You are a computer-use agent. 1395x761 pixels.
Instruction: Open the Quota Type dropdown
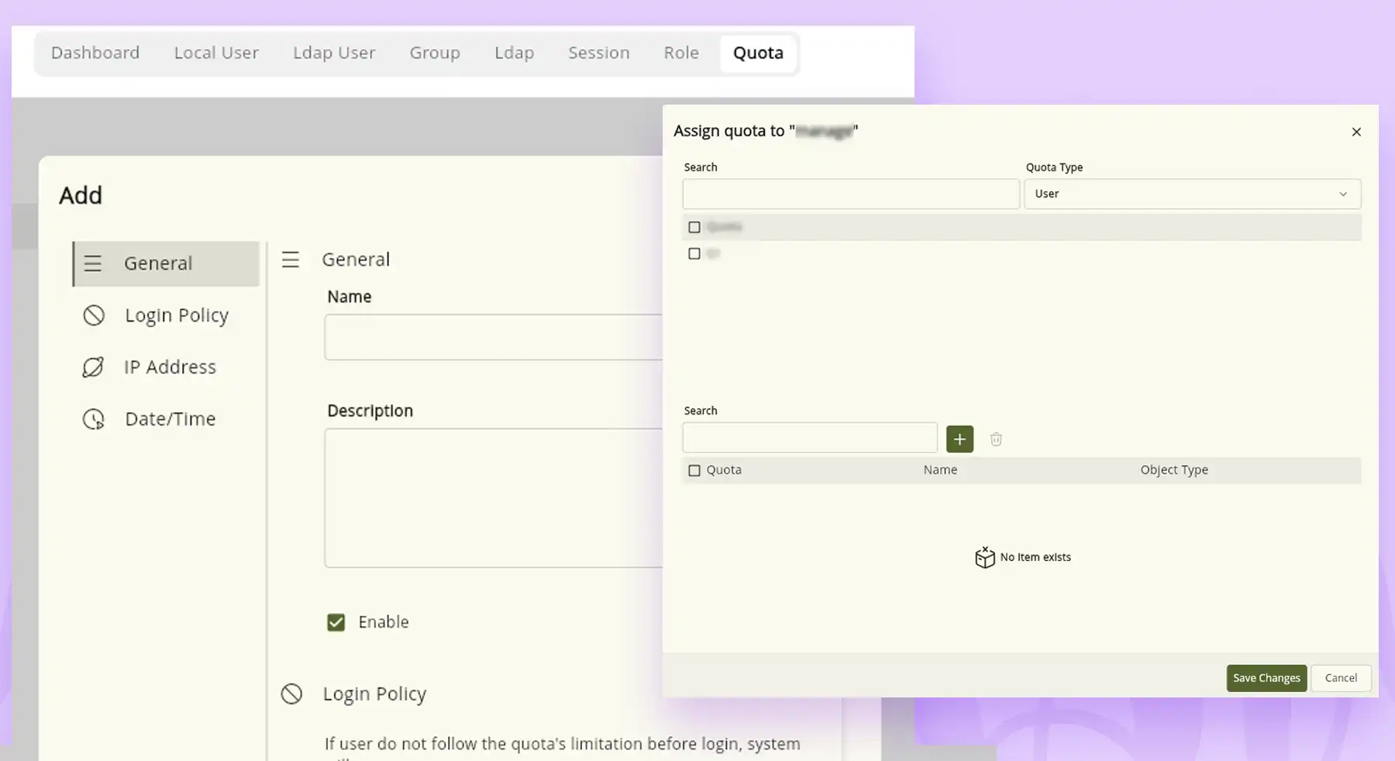(x=1192, y=194)
